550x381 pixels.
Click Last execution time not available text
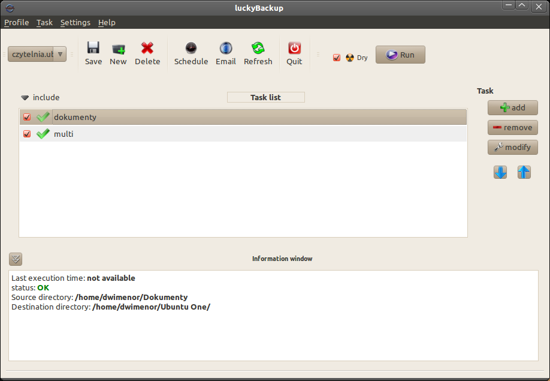73,278
